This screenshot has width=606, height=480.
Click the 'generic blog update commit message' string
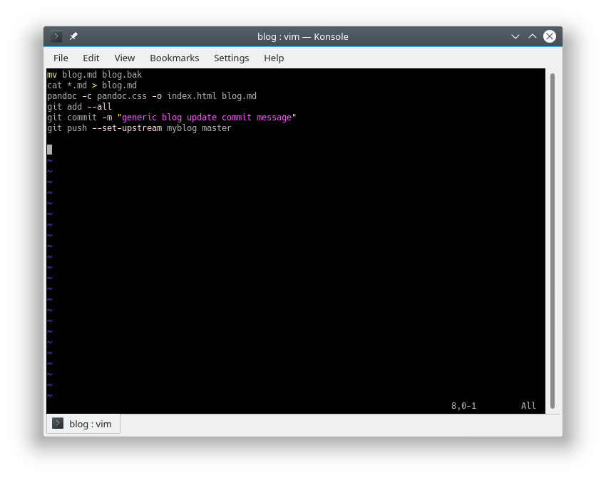point(207,118)
